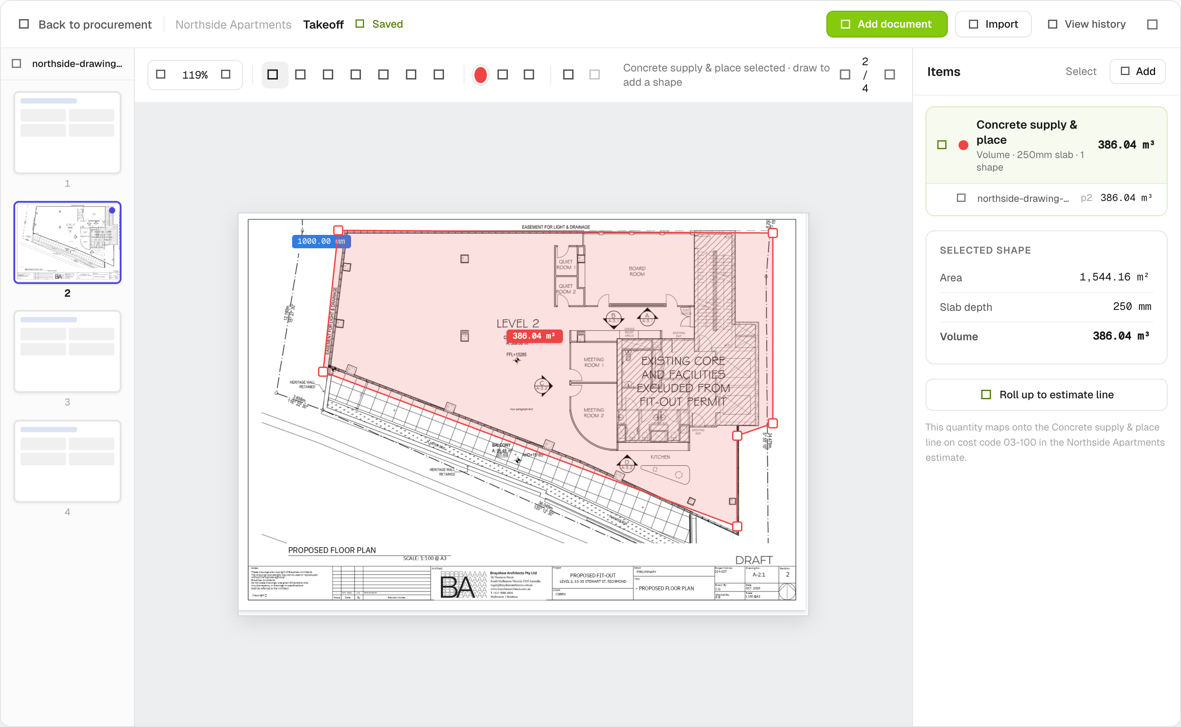Collapse the Concrete supply & place item
Screen dimensions: 1181x727
(942, 145)
